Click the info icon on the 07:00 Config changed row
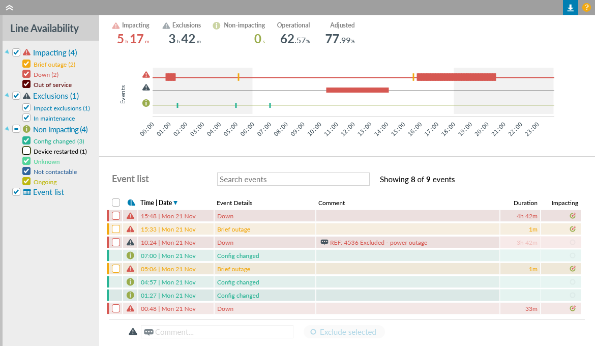Viewport: 595px width, 346px height. (130, 255)
